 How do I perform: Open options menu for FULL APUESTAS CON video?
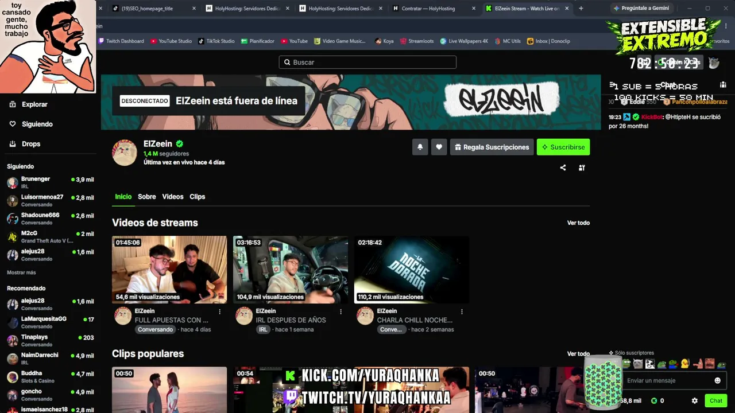coord(219,311)
